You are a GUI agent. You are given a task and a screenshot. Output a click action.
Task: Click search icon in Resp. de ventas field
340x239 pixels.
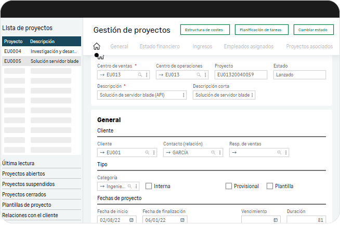tap(279, 153)
